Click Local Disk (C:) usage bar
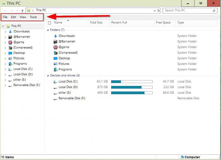The width and height of the screenshot is (221, 160). click(132, 82)
